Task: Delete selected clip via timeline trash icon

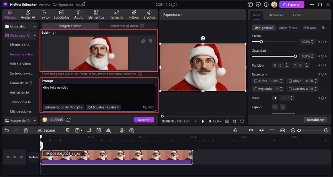Action: pyautogui.click(x=26, y=130)
